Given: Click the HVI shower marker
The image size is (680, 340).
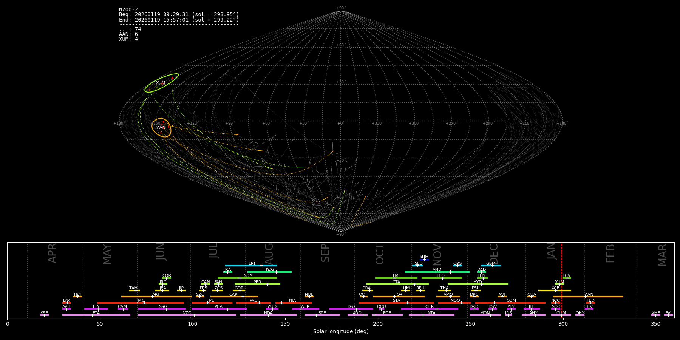Looking at the screenshot, I should pyautogui.click(x=78, y=297).
